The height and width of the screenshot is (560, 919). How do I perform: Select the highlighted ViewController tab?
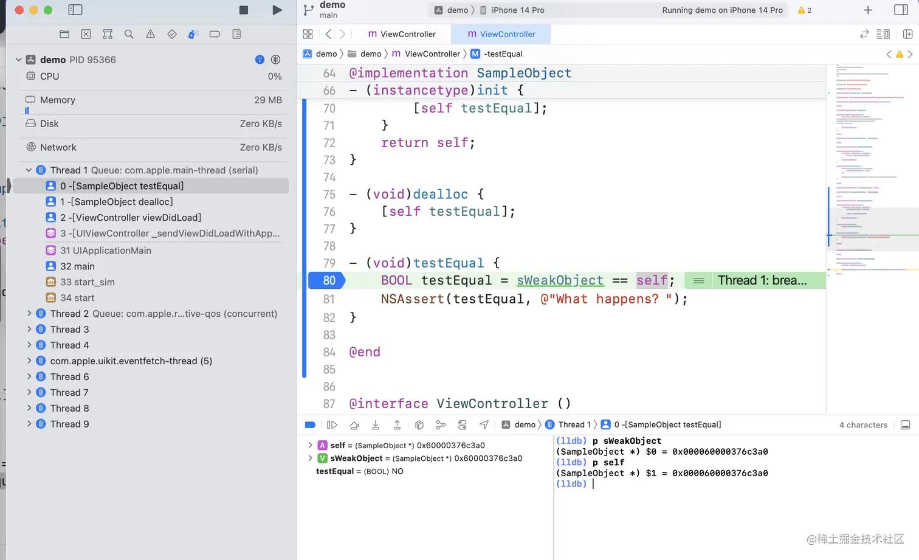pyautogui.click(x=501, y=34)
